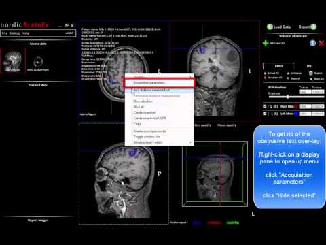Click the Slice opacity label
The width and height of the screenshot is (326, 245).
click(x=203, y=125)
